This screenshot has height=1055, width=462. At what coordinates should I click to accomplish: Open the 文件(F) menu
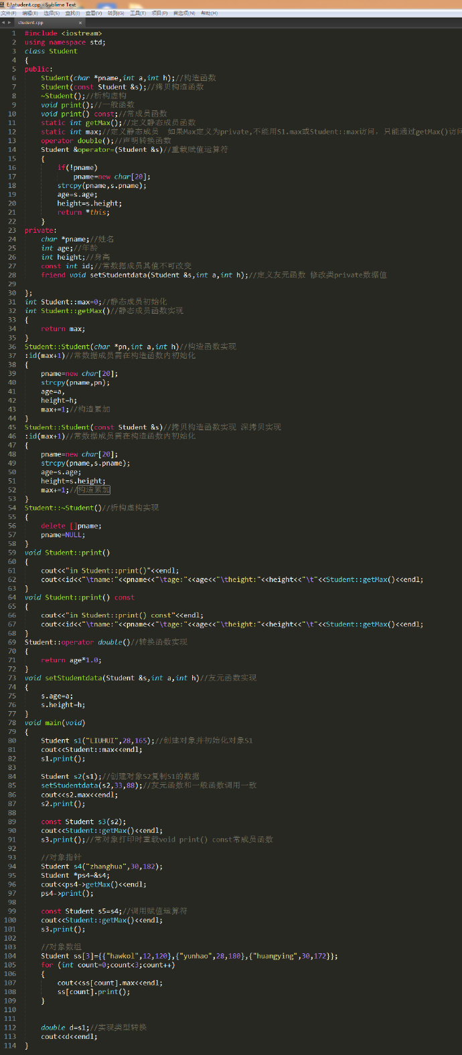[x=9, y=13]
